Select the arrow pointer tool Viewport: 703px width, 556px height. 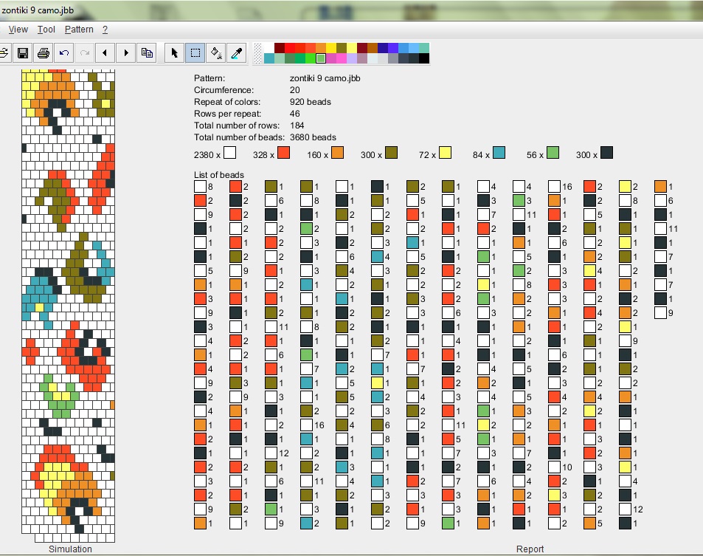tap(175, 52)
